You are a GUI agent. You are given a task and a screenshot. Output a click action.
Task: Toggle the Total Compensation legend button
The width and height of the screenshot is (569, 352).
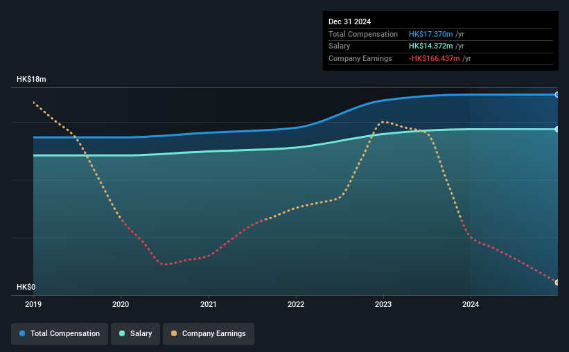click(60, 333)
